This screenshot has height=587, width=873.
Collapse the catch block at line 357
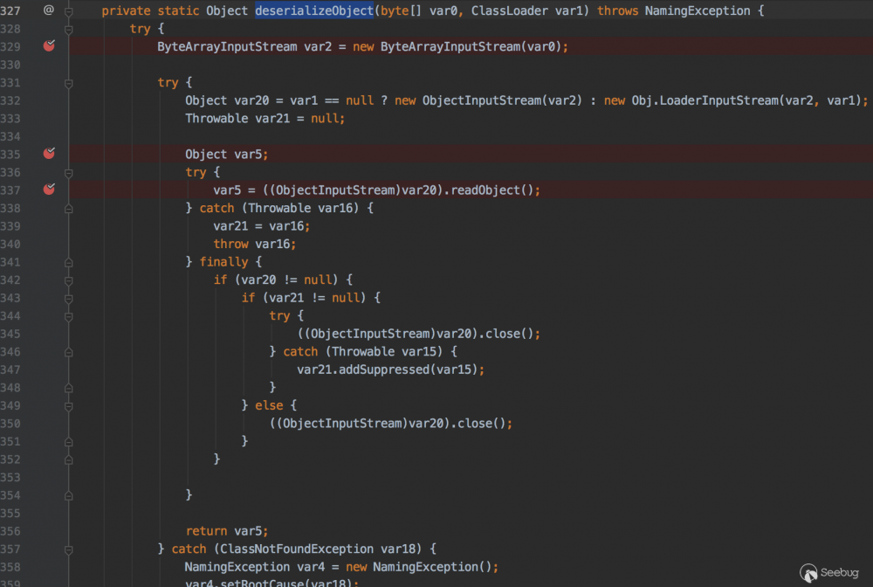[68, 549]
